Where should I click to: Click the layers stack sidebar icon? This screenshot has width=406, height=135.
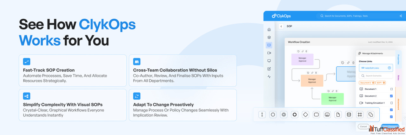click(269, 37)
